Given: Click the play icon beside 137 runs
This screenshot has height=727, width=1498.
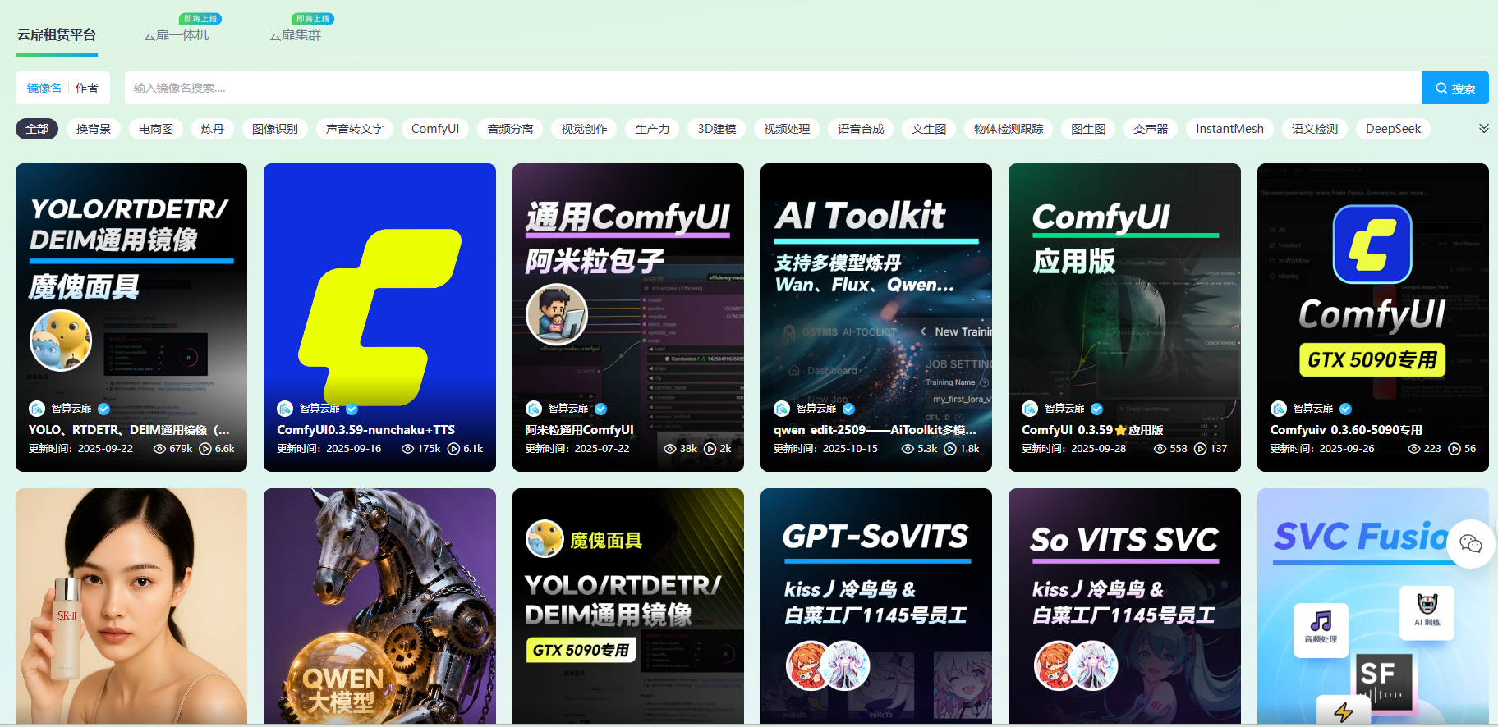Looking at the screenshot, I should tap(1200, 449).
